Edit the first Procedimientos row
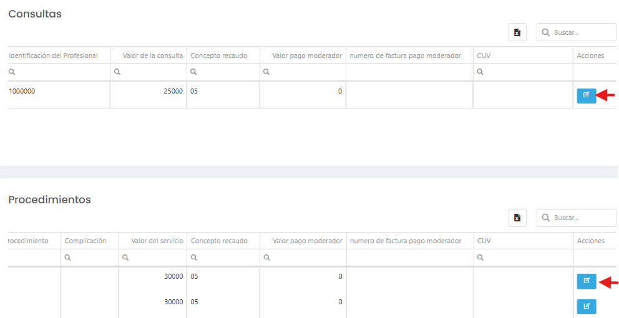The image size is (619, 318). click(586, 281)
